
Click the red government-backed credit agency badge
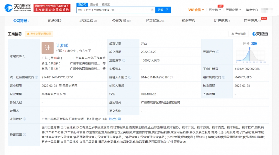(x=52, y=8)
